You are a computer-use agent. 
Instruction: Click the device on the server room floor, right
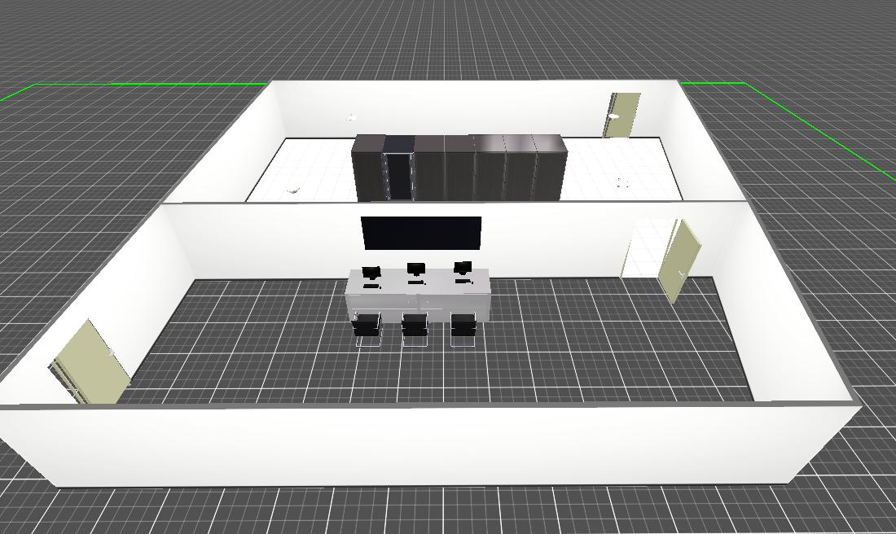pyautogui.click(x=623, y=182)
